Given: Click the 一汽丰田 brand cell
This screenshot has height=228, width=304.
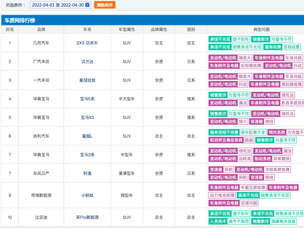Looking at the screenshot, I should [x=41, y=80].
